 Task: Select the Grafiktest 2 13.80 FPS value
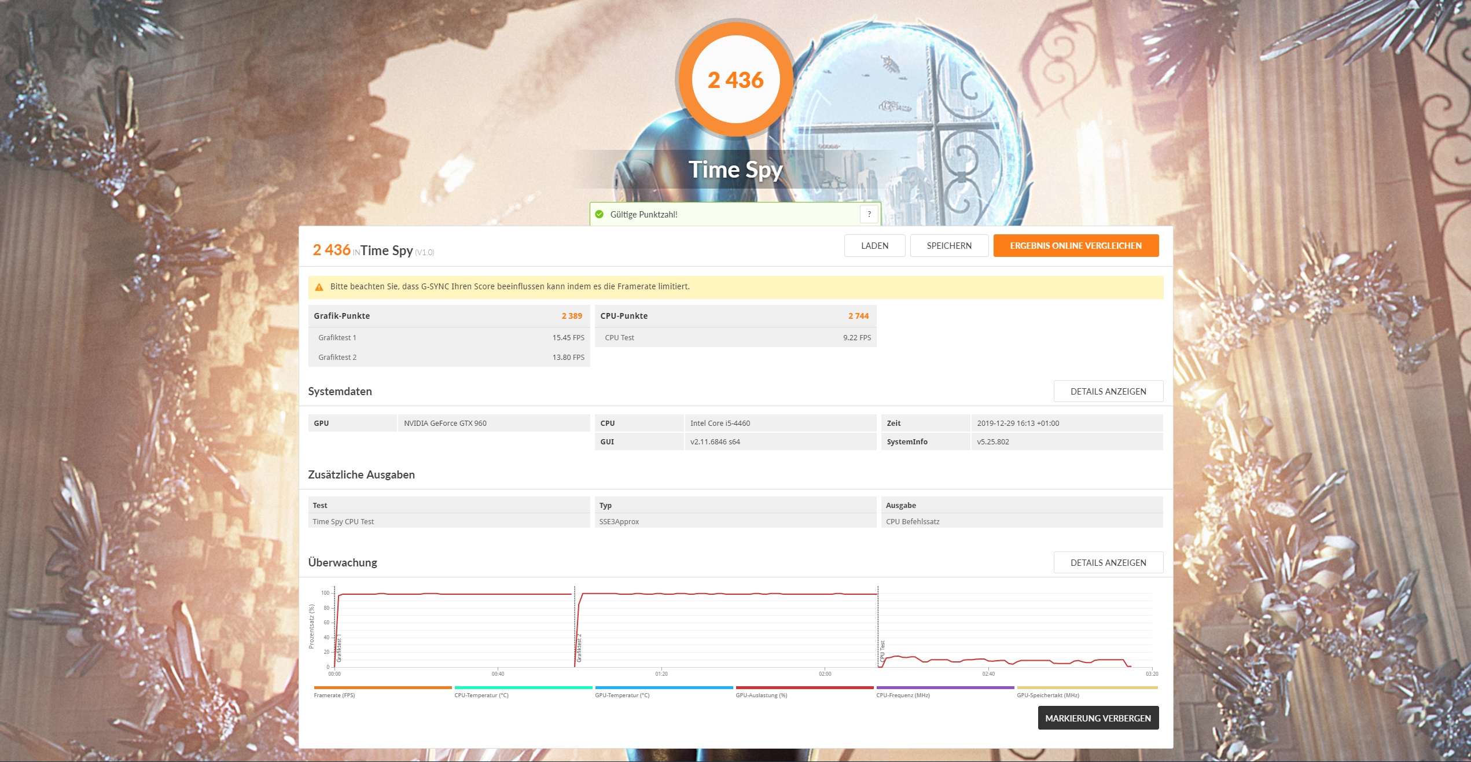[568, 357]
